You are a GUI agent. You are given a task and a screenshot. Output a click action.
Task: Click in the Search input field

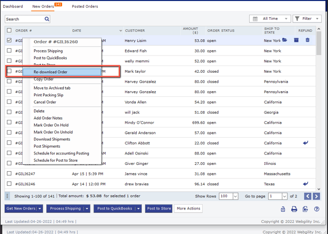pyautogui.click(x=24, y=19)
